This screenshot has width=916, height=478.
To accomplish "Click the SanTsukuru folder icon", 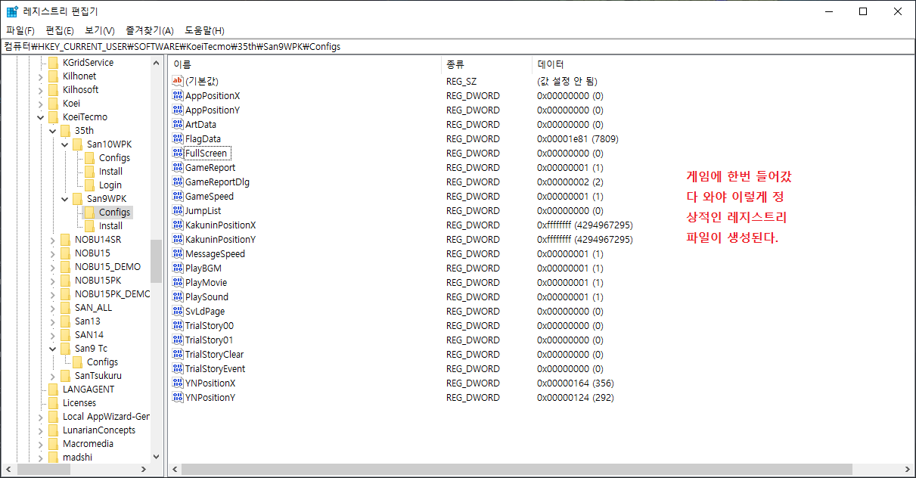I will pyautogui.click(x=65, y=376).
